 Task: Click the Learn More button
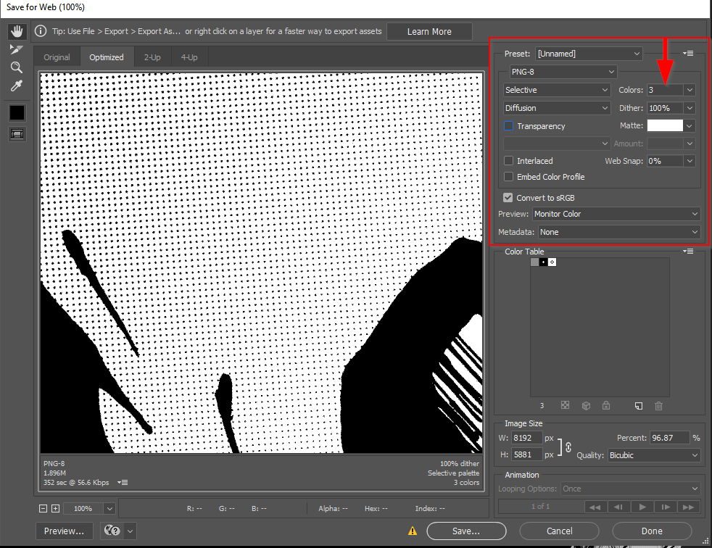(429, 32)
